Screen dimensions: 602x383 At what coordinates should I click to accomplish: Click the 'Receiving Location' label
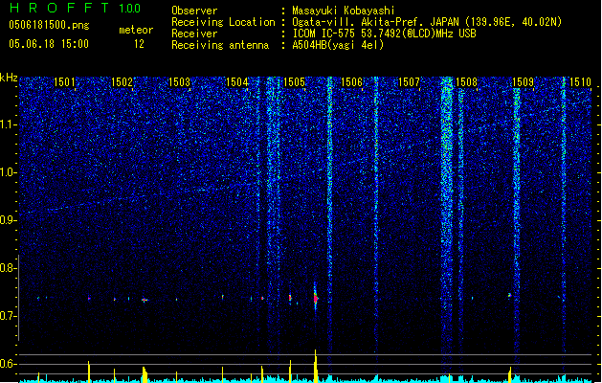[x=223, y=22]
